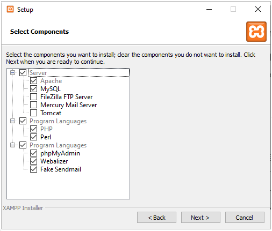Screen dimensions: 272x231
Task: Close the Setup window
Action: [258, 9]
